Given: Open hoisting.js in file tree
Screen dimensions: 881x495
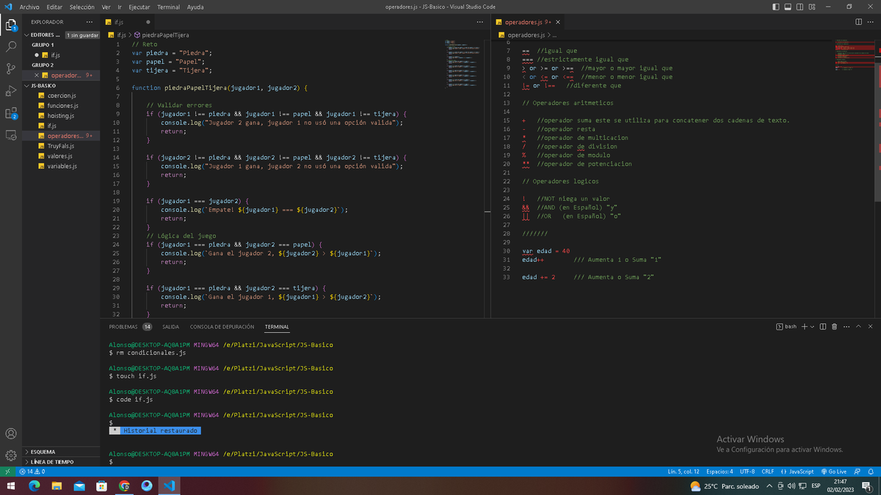Looking at the screenshot, I should [61, 116].
